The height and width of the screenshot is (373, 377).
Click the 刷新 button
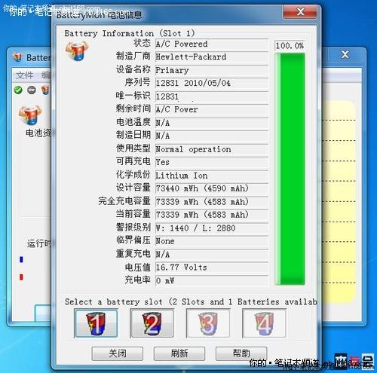point(179,353)
